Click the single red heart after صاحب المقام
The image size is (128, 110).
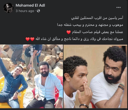point(69,32)
